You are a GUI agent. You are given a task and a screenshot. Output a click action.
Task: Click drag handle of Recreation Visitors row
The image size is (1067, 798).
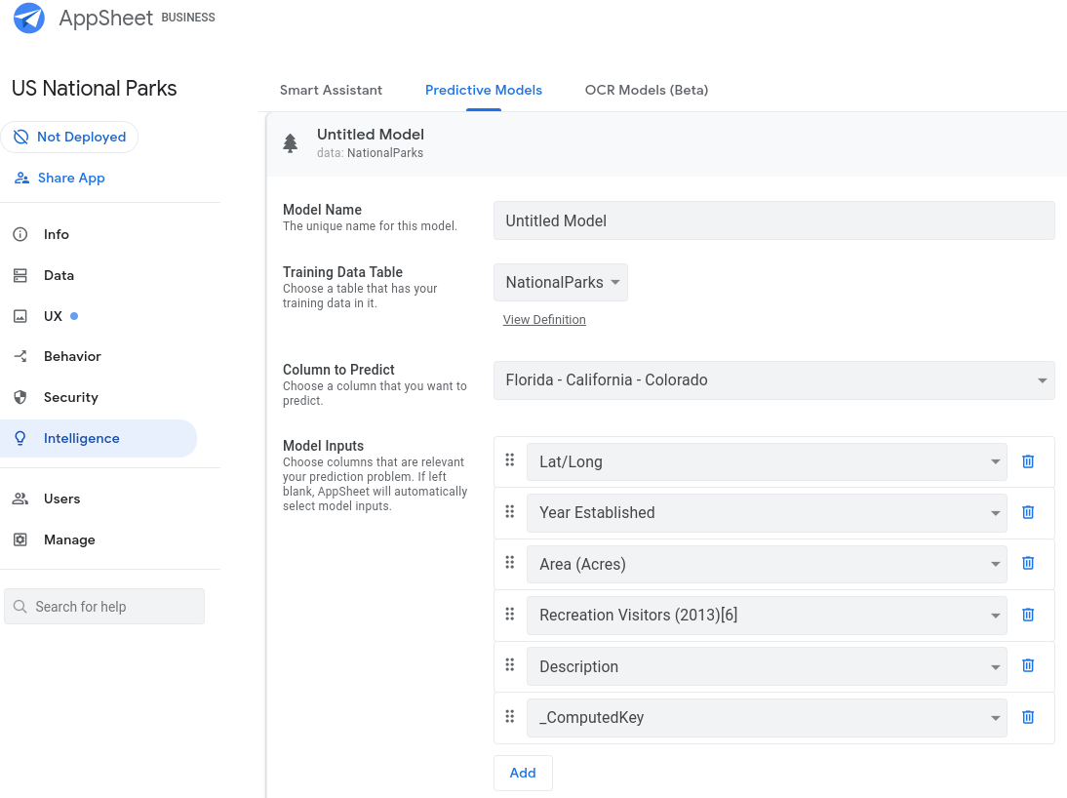coord(510,615)
